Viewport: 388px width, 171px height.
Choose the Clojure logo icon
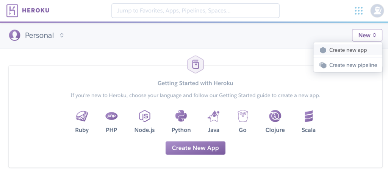tap(275, 116)
